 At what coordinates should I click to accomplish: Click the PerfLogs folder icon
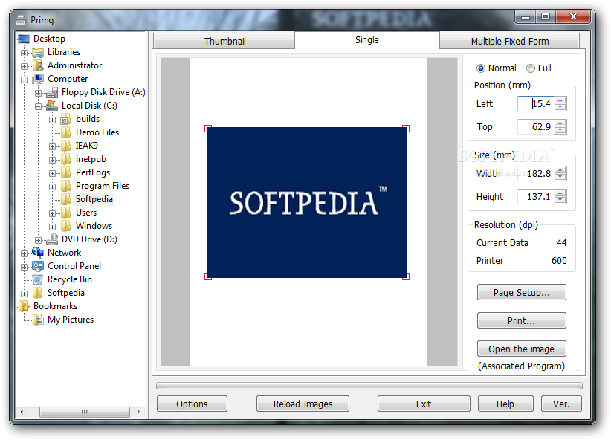click(66, 172)
